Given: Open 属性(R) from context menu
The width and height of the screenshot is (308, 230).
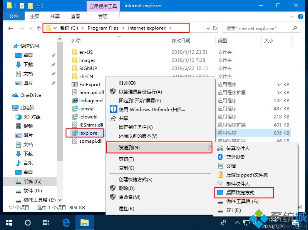Looking at the screenshot, I should click(x=127, y=208).
